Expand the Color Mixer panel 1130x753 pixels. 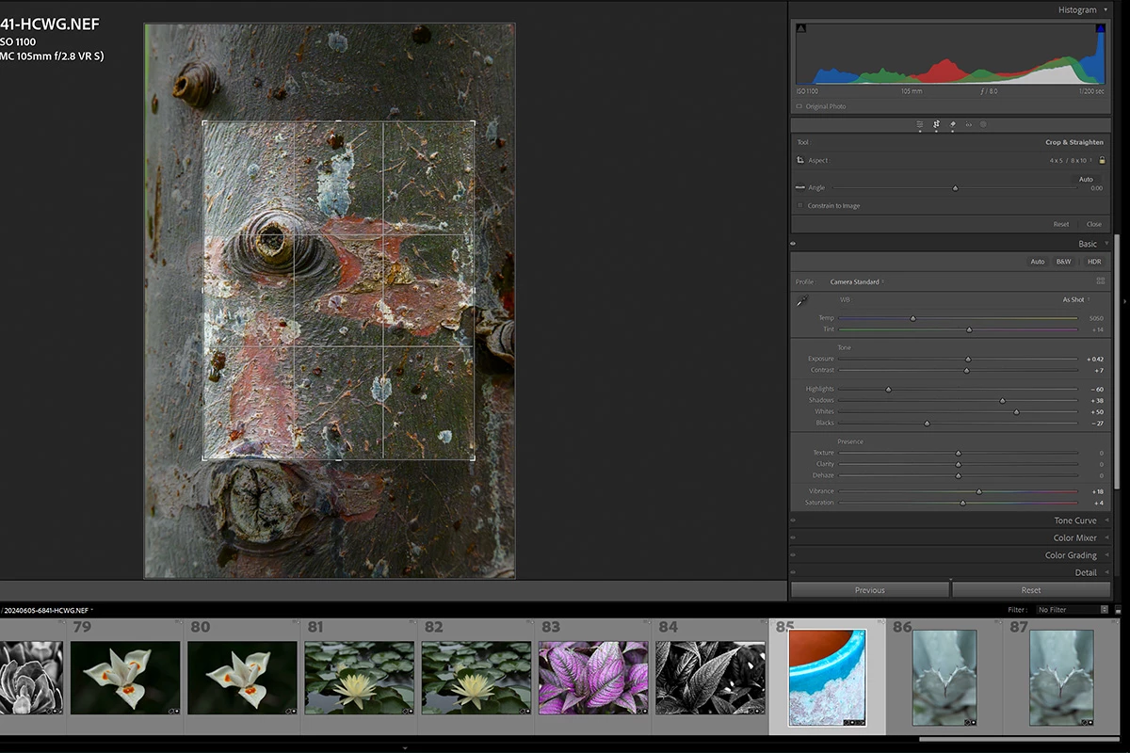click(1106, 538)
